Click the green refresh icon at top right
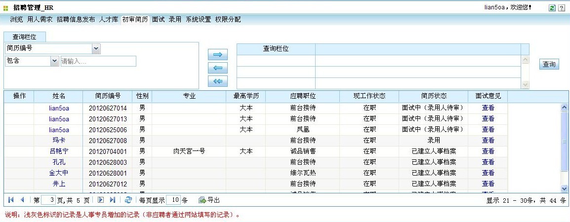 tap(552, 8)
